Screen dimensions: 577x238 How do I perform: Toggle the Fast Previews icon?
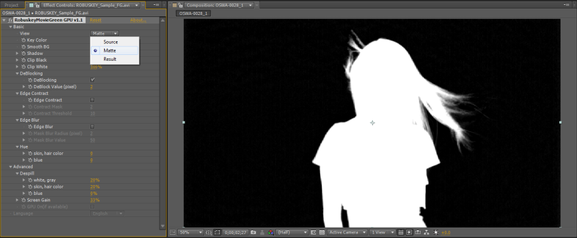click(410, 233)
